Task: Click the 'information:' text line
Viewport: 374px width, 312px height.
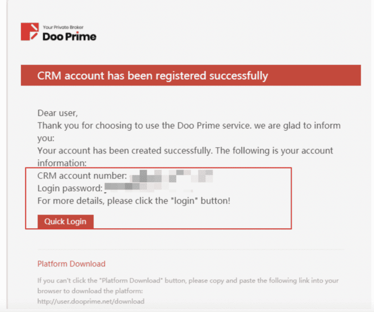Action: point(62,163)
